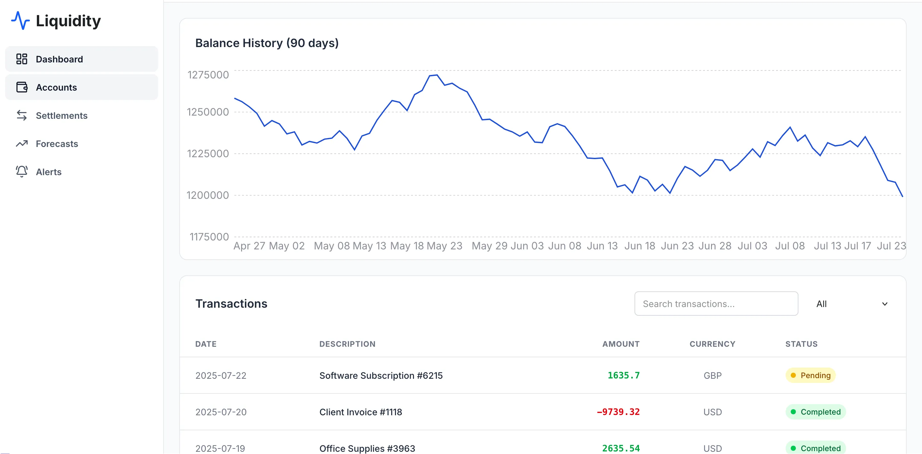Click the Settlements arrows icon
The height and width of the screenshot is (454, 922).
(22, 115)
